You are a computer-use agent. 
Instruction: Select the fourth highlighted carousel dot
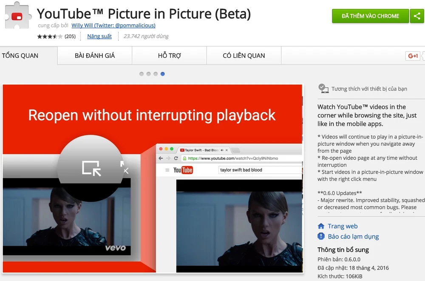point(162,74)
